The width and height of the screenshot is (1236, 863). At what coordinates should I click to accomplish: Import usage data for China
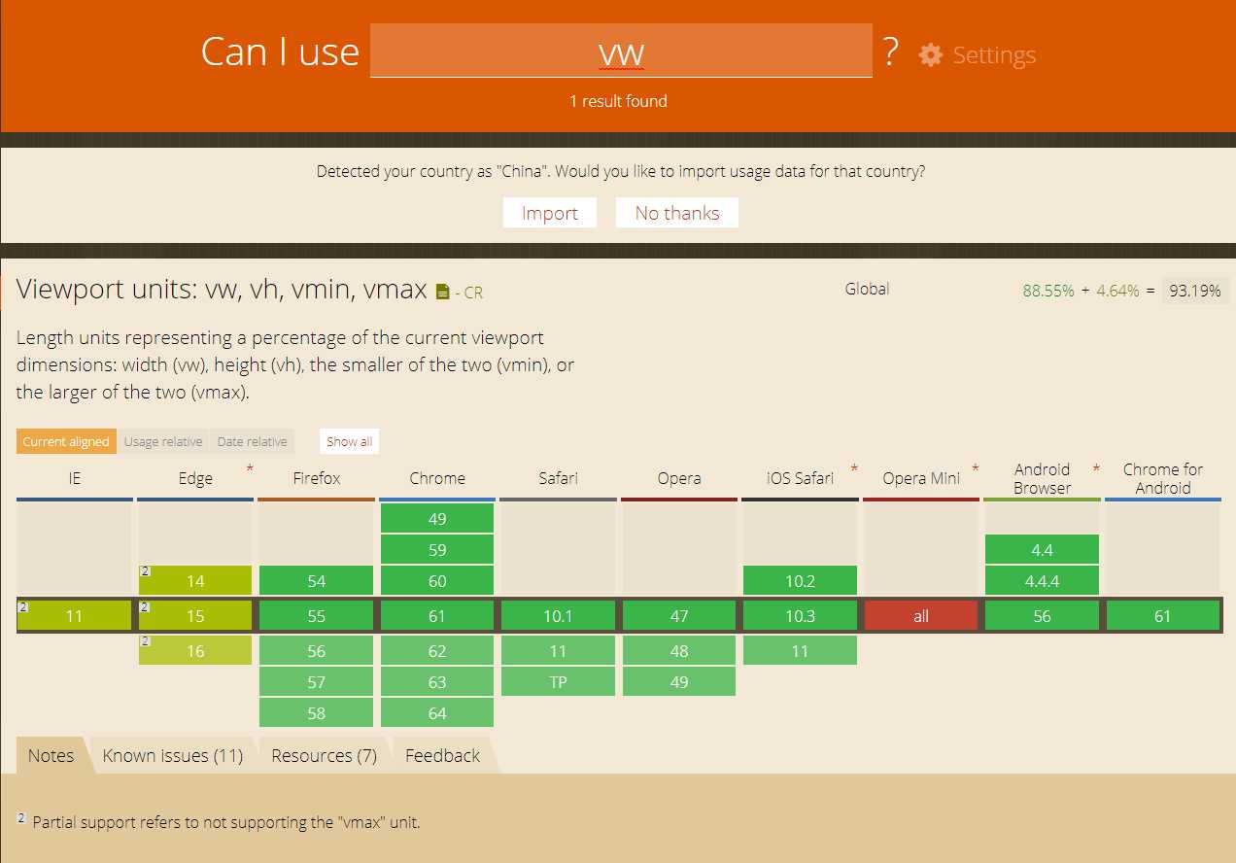[550, 213]
